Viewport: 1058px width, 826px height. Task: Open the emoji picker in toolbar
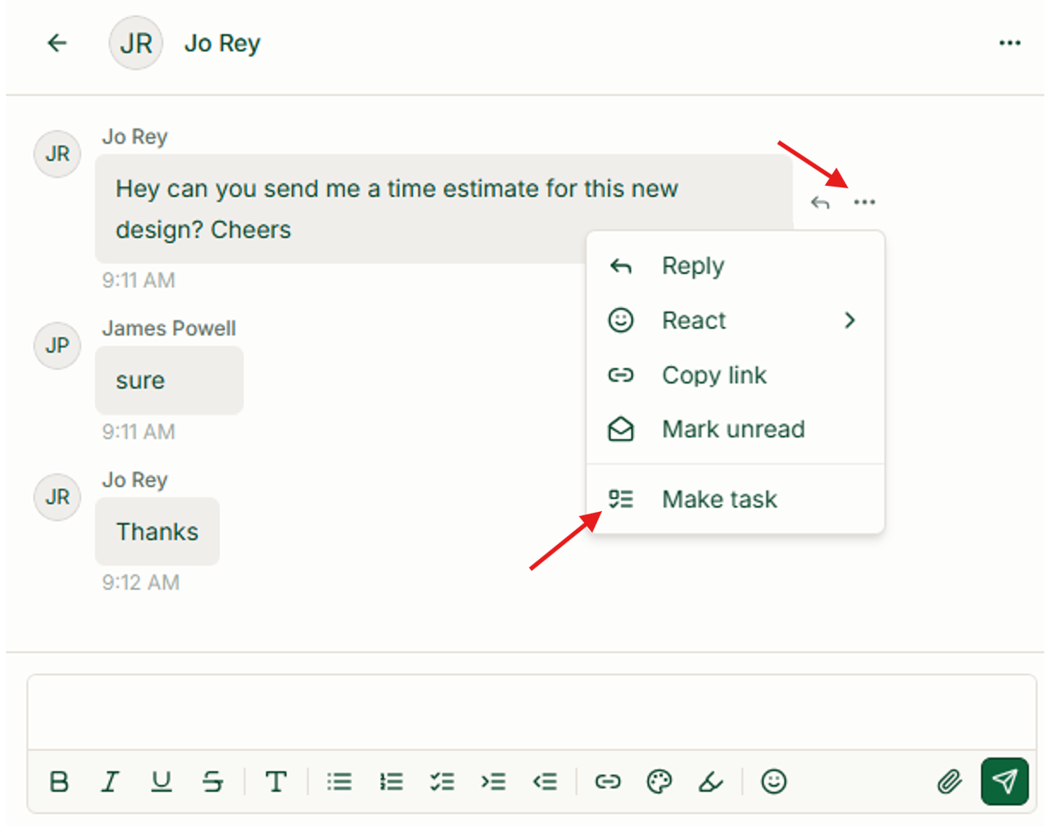(774, 781)
